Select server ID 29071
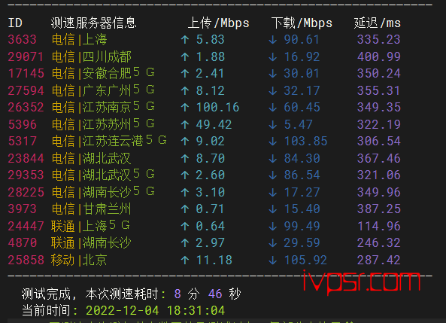 [x=26, y=56]
